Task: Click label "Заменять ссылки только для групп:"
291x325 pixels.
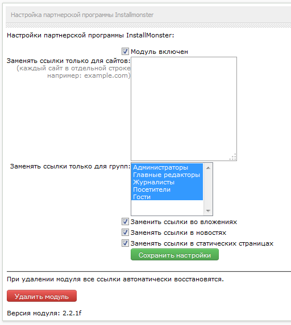Action: click(70, 166)
